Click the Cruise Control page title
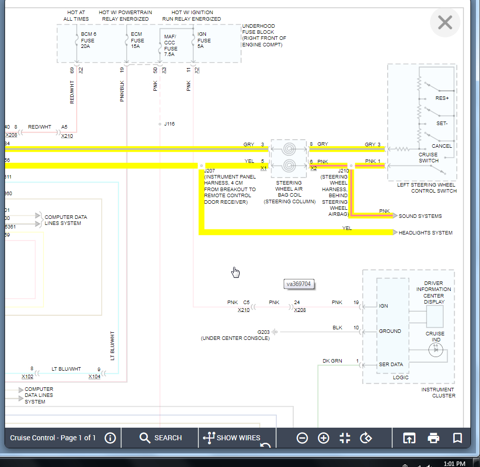 coord(52,438)
